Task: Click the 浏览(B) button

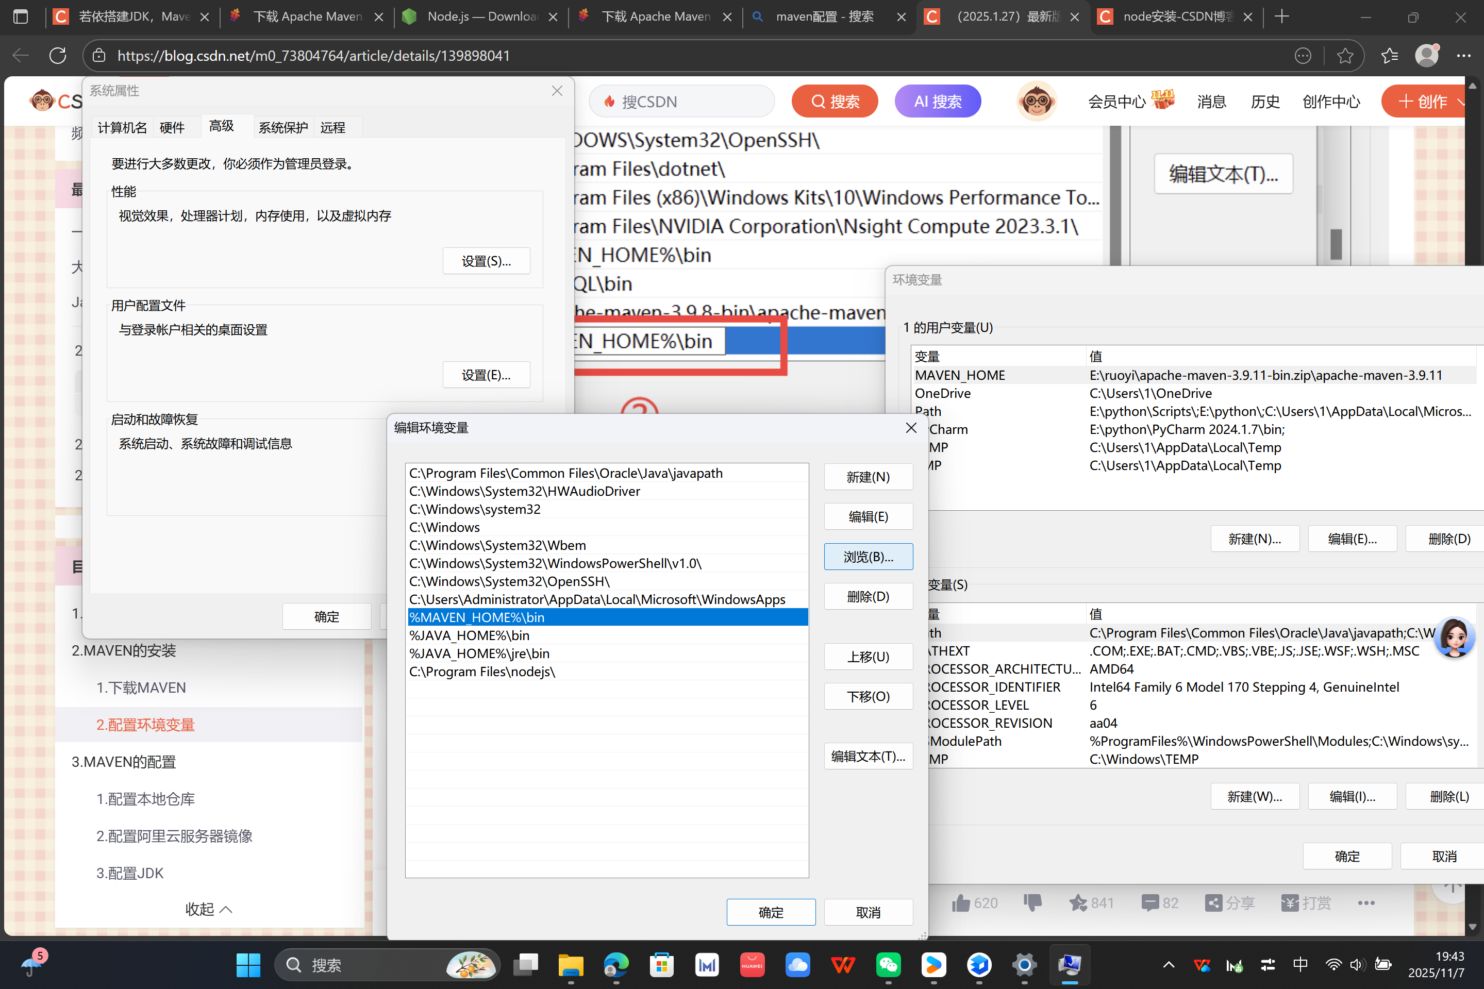Action: click(868, 556)
